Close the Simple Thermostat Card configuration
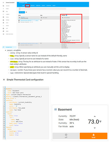This screenshot has width=109, height=142. point(4,80)
